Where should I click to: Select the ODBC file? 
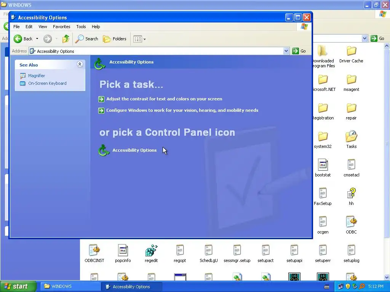tap(351, 225)
